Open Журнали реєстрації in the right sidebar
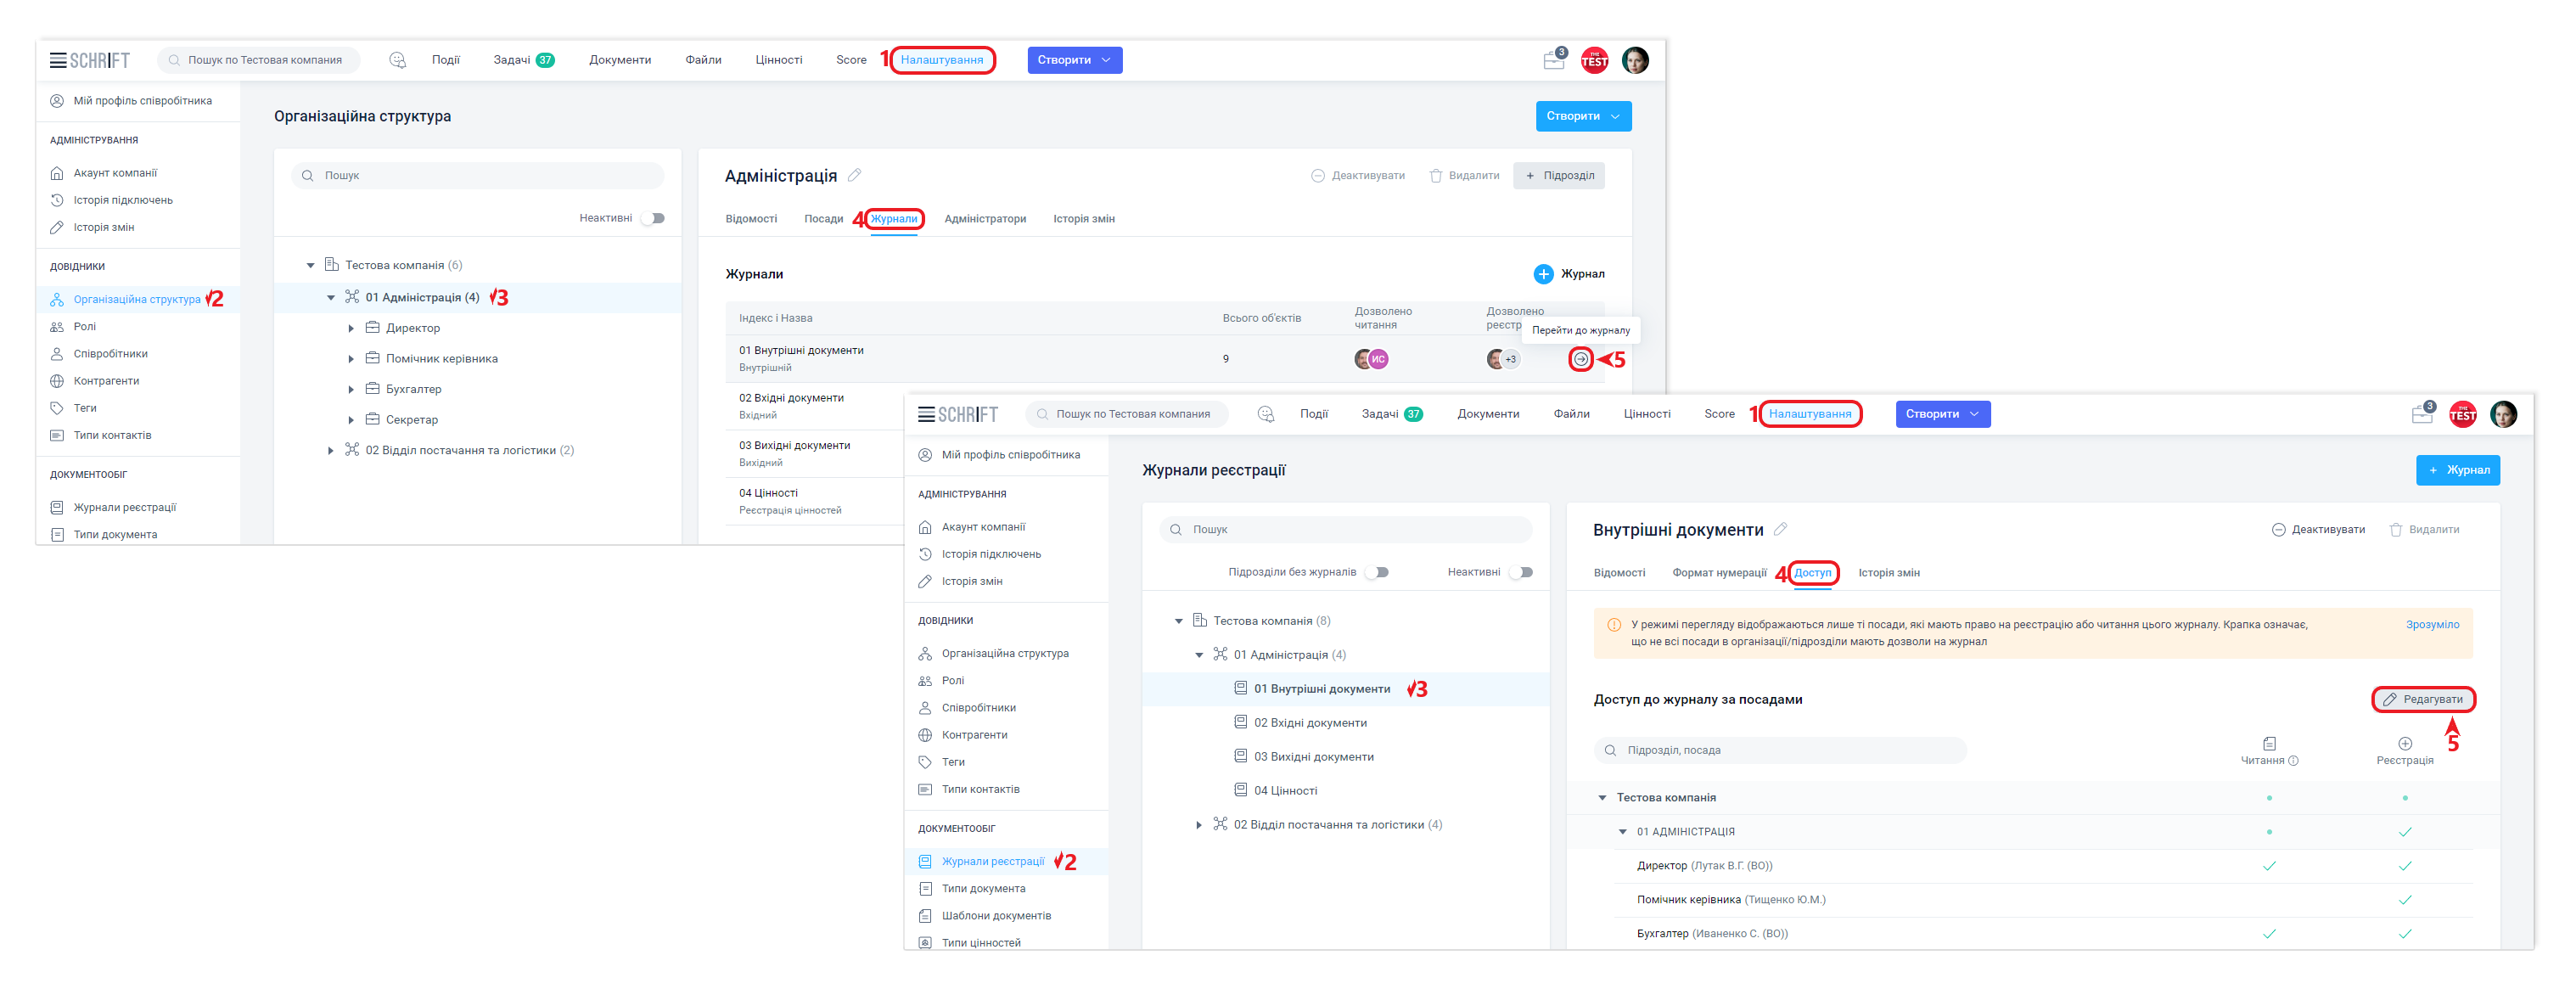Viewport: 2576px width, 989px height. 992,861
